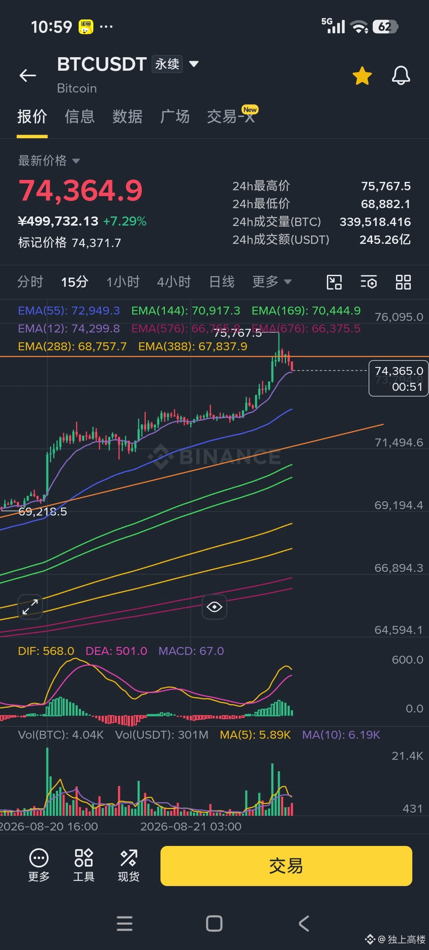The image size is (429, 950).
Task: Tap the 24h最低价 value 68,882.1
Action: (x=386, y=204)
